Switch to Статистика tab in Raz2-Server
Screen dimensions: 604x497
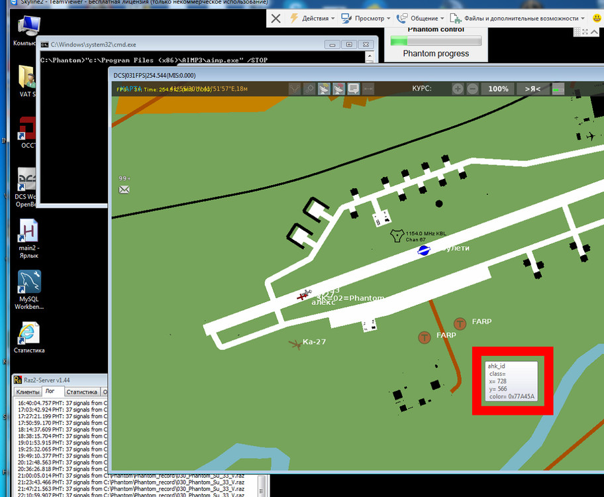[x=81, y=392]
